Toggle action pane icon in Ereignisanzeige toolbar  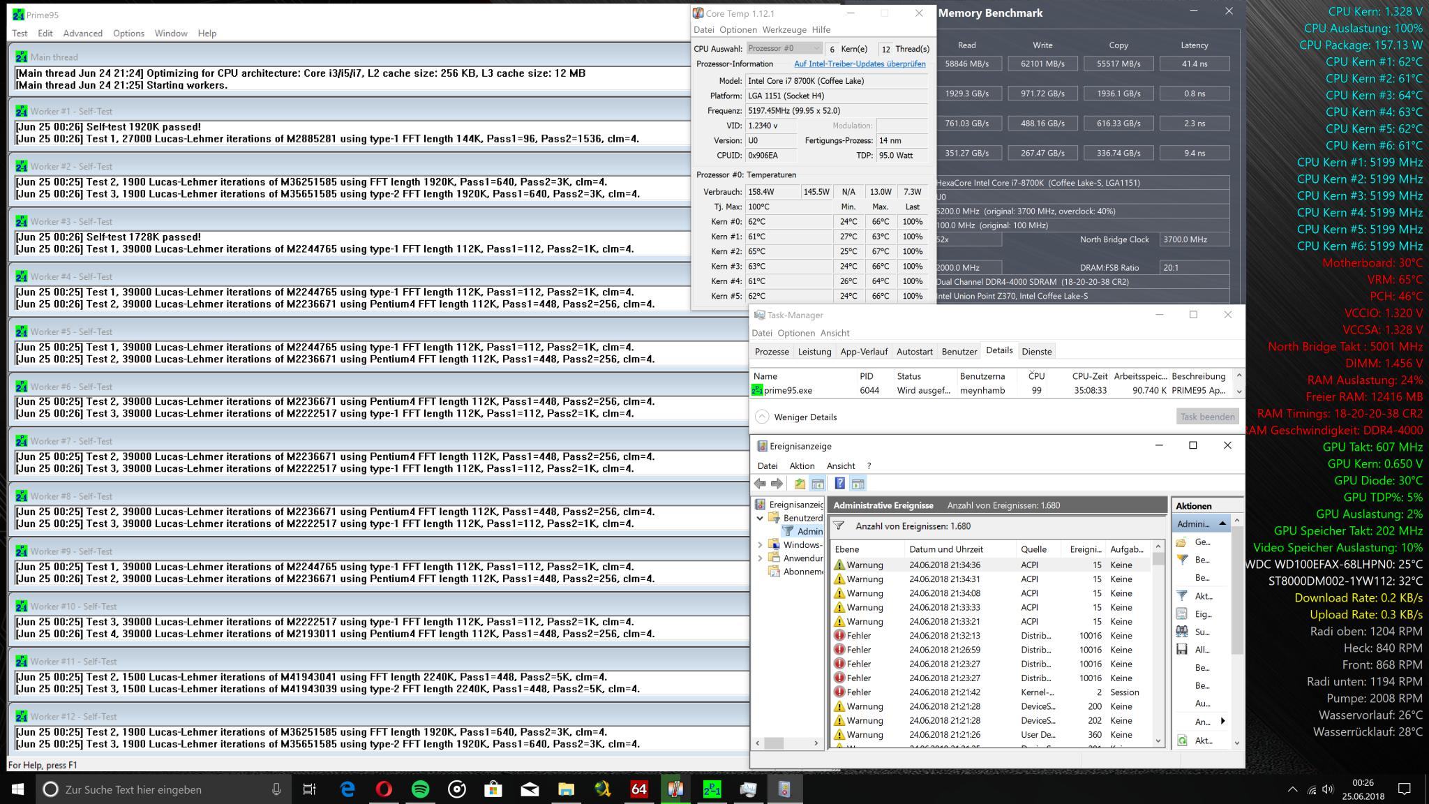pos(858,484)
